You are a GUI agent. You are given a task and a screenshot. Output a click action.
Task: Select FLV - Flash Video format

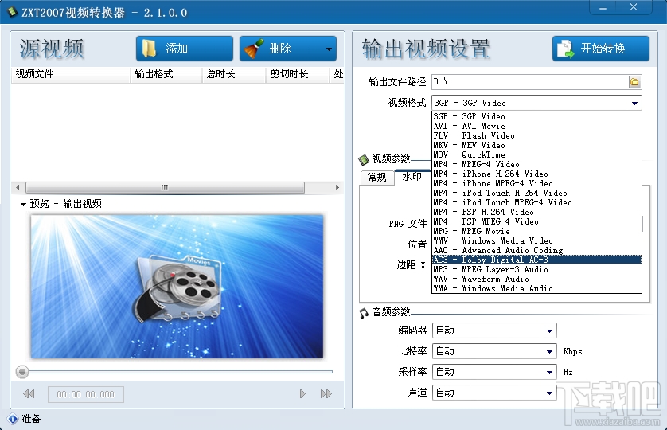(536, 135)
